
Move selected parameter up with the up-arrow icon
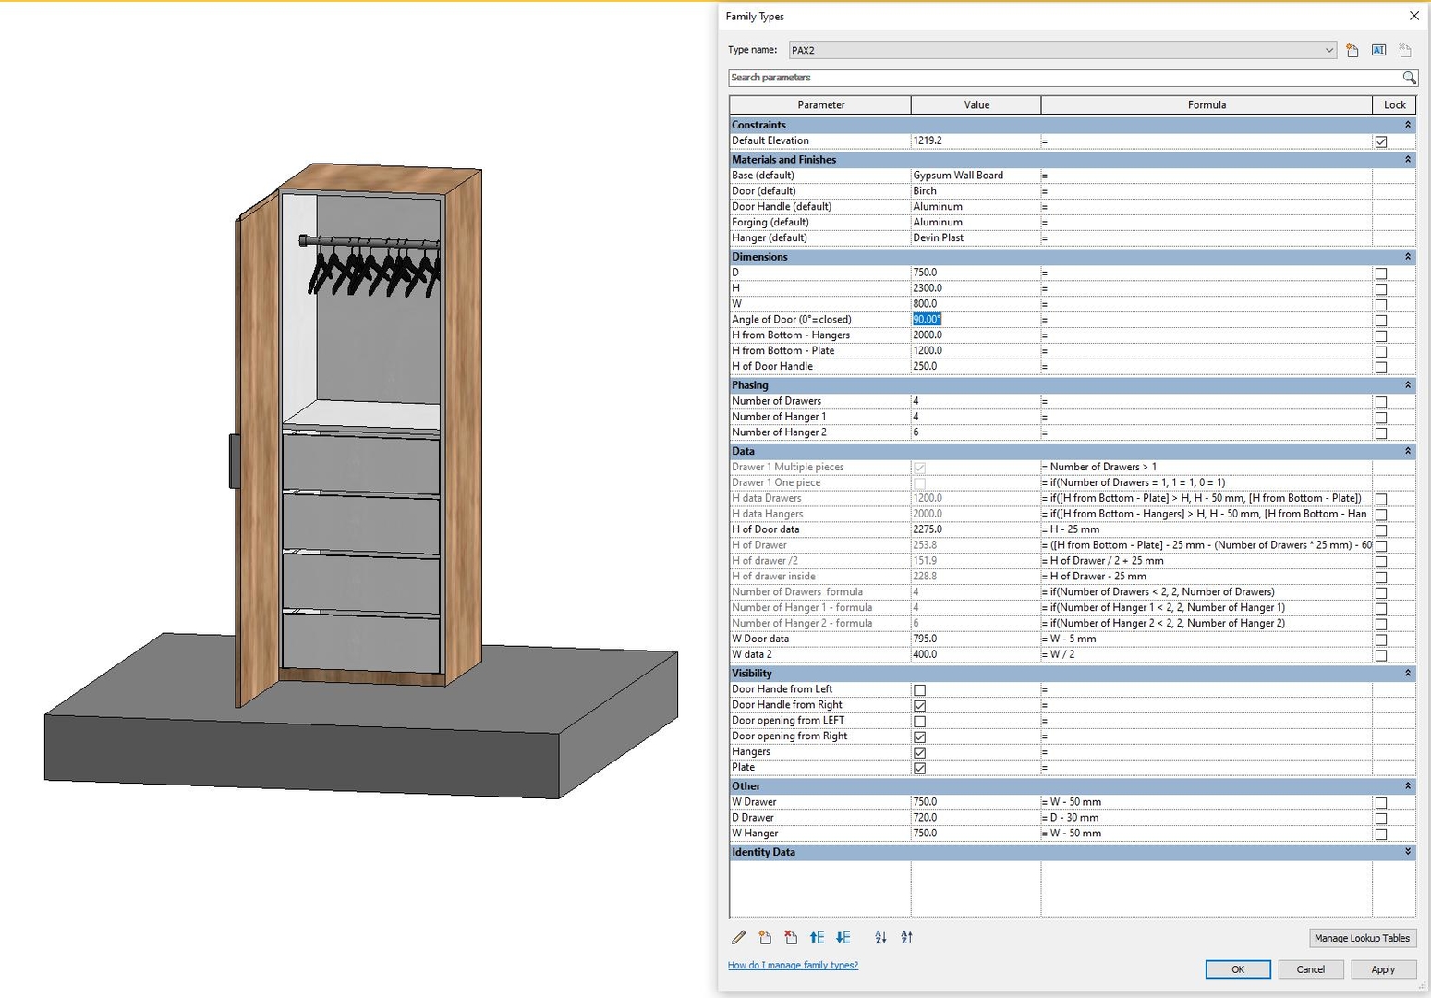817,937
